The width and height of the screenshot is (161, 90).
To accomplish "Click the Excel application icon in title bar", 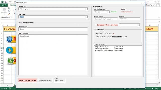I will coord(2,2).
